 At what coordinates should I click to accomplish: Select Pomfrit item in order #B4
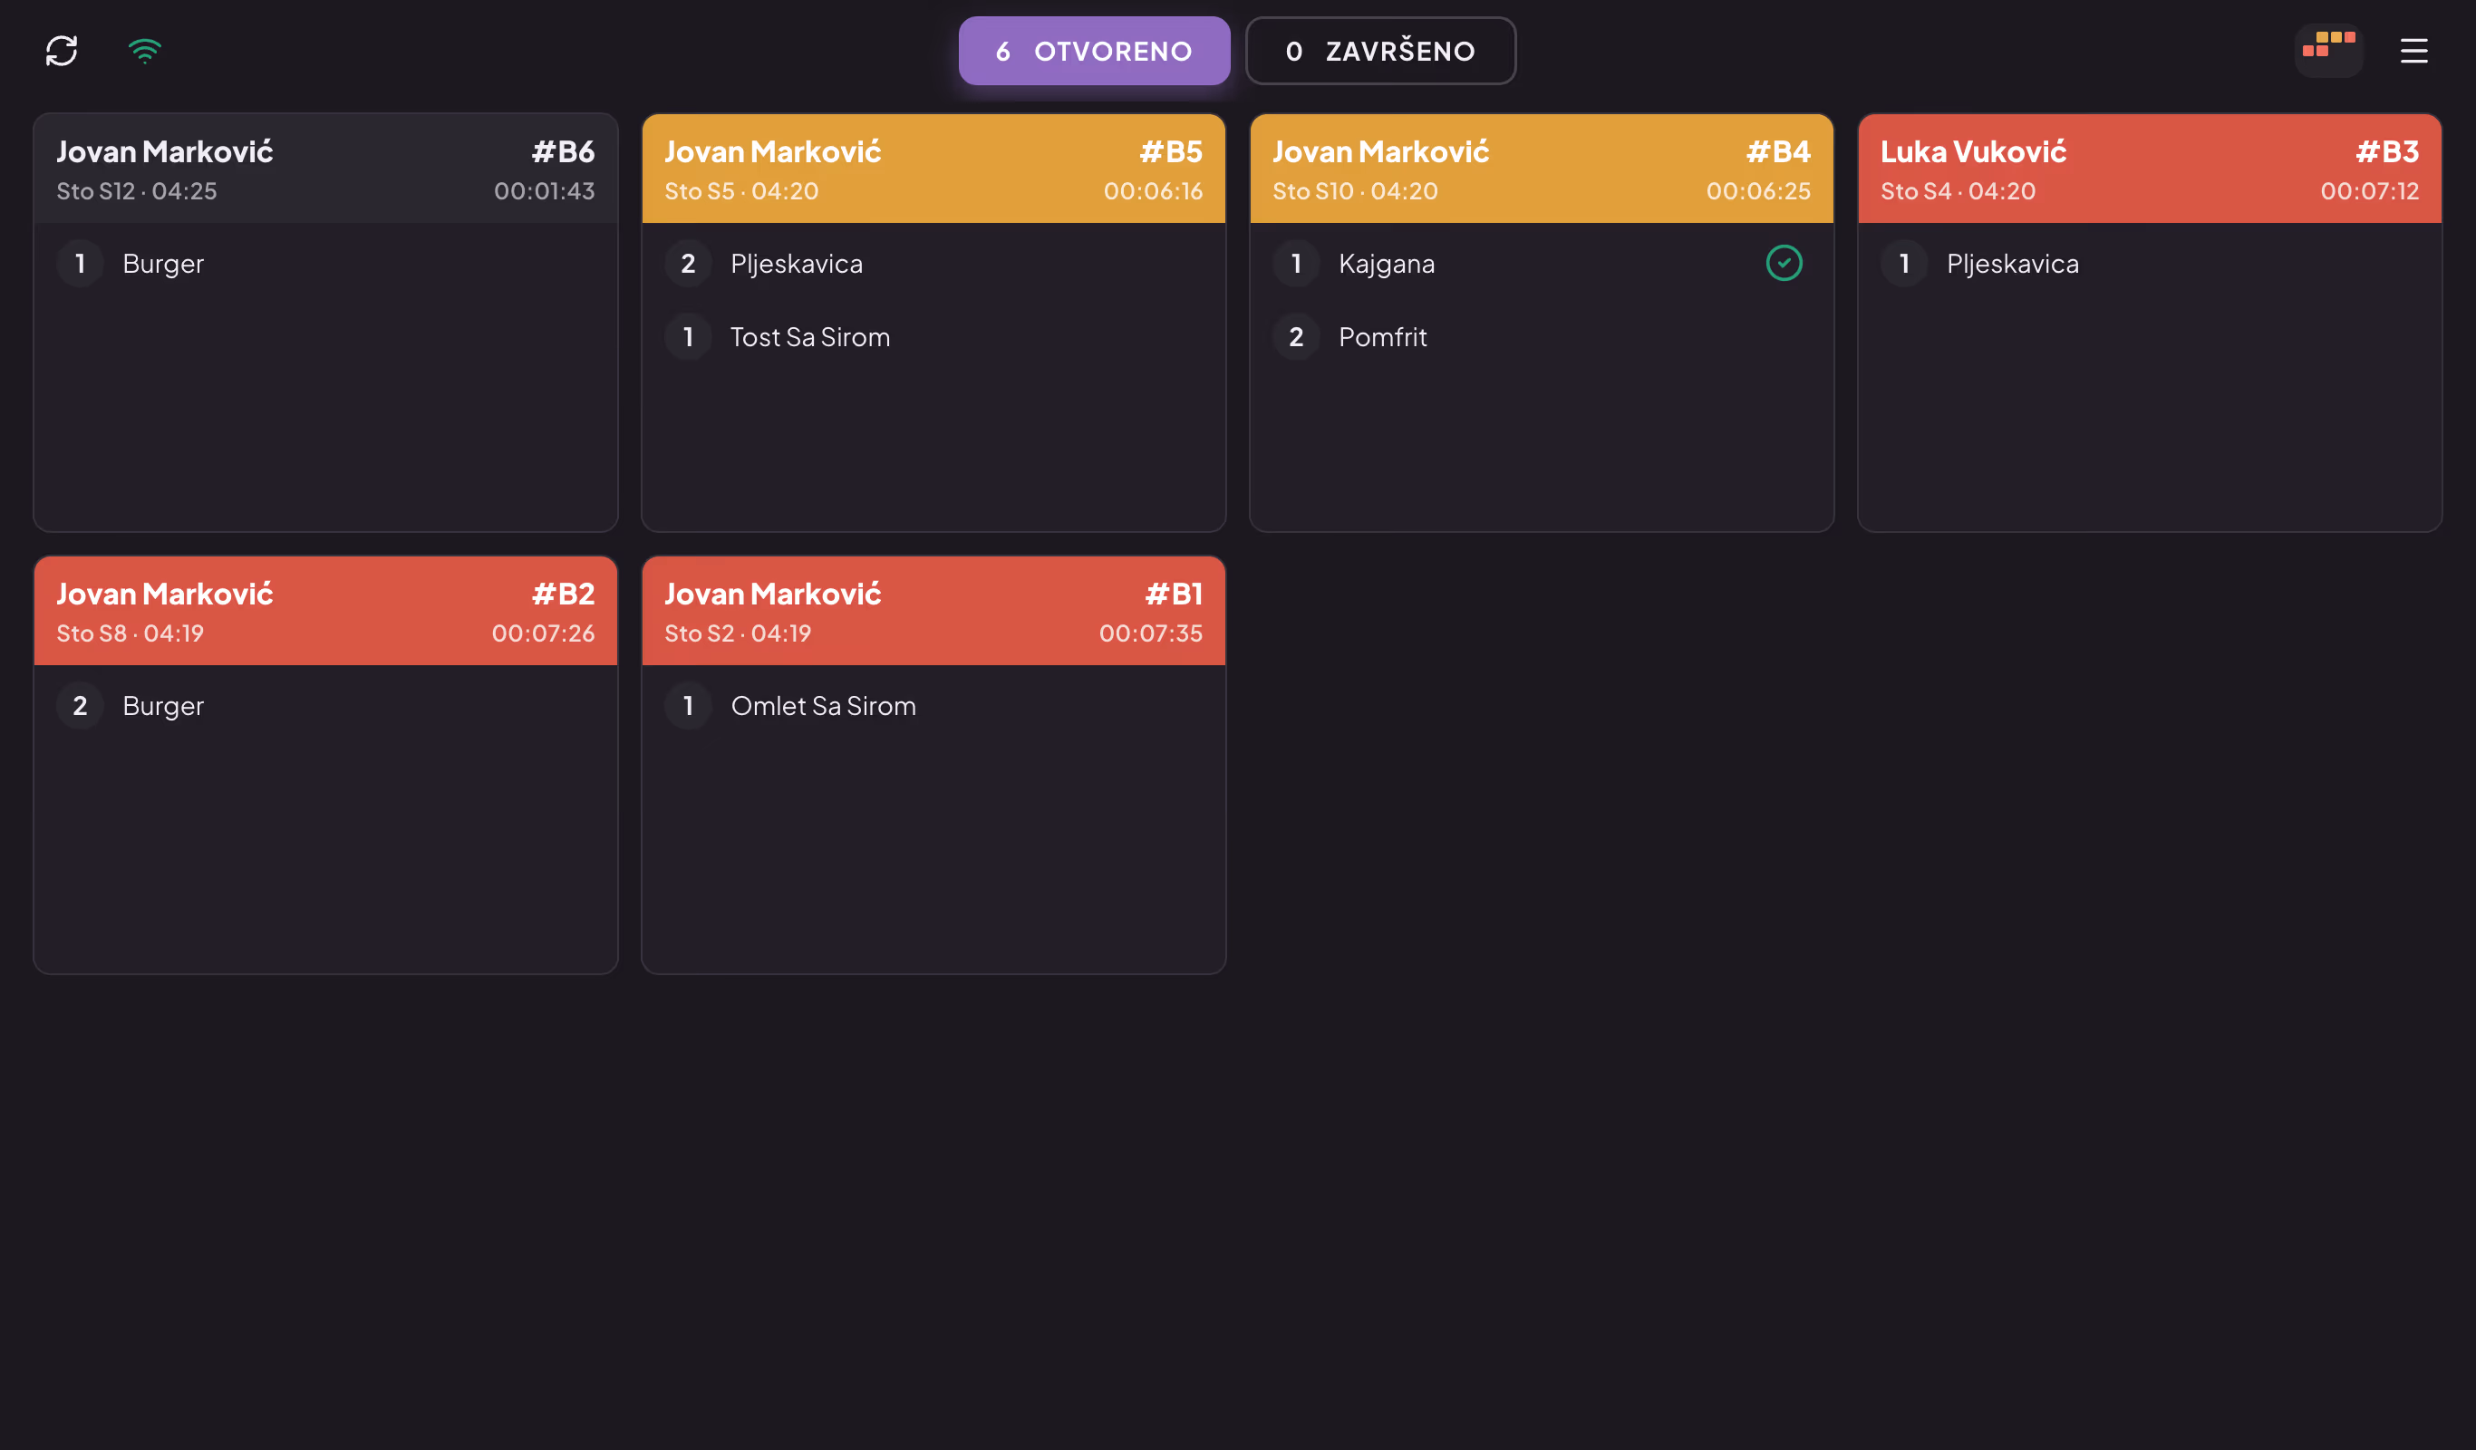coord(1542,337)
